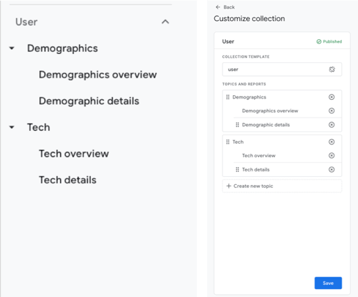
Task: Collapse the Tech tree arrow
Action: [11, 127]
